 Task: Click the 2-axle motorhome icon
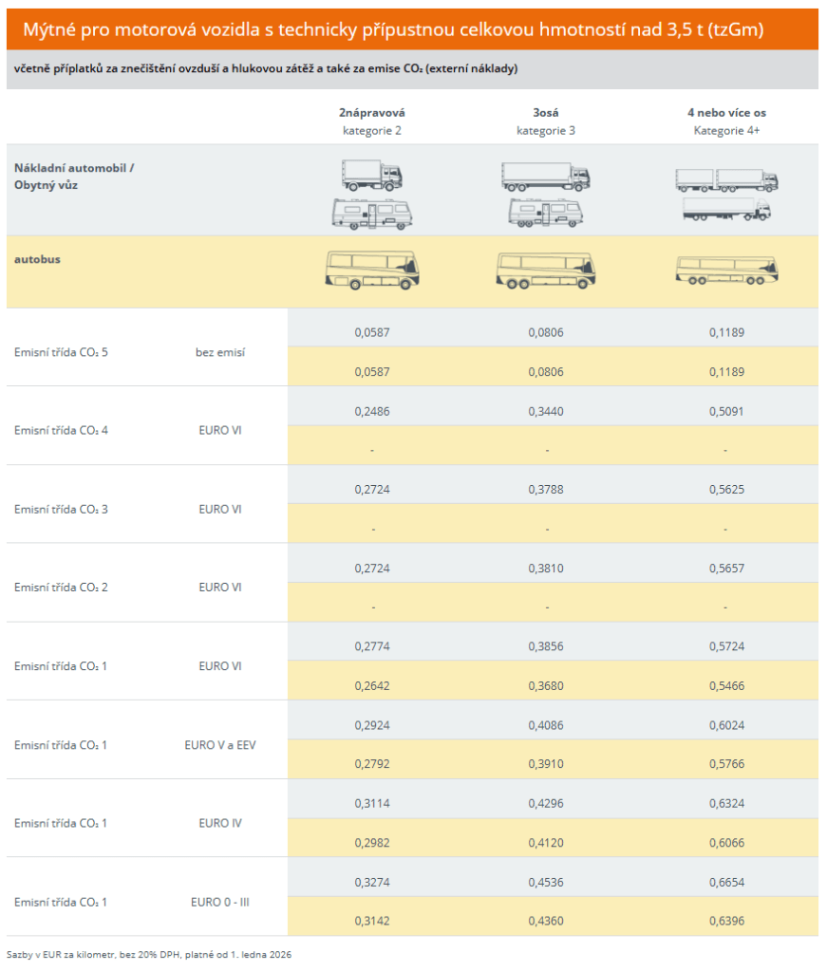pyautogui.click(x=371, y=214)
